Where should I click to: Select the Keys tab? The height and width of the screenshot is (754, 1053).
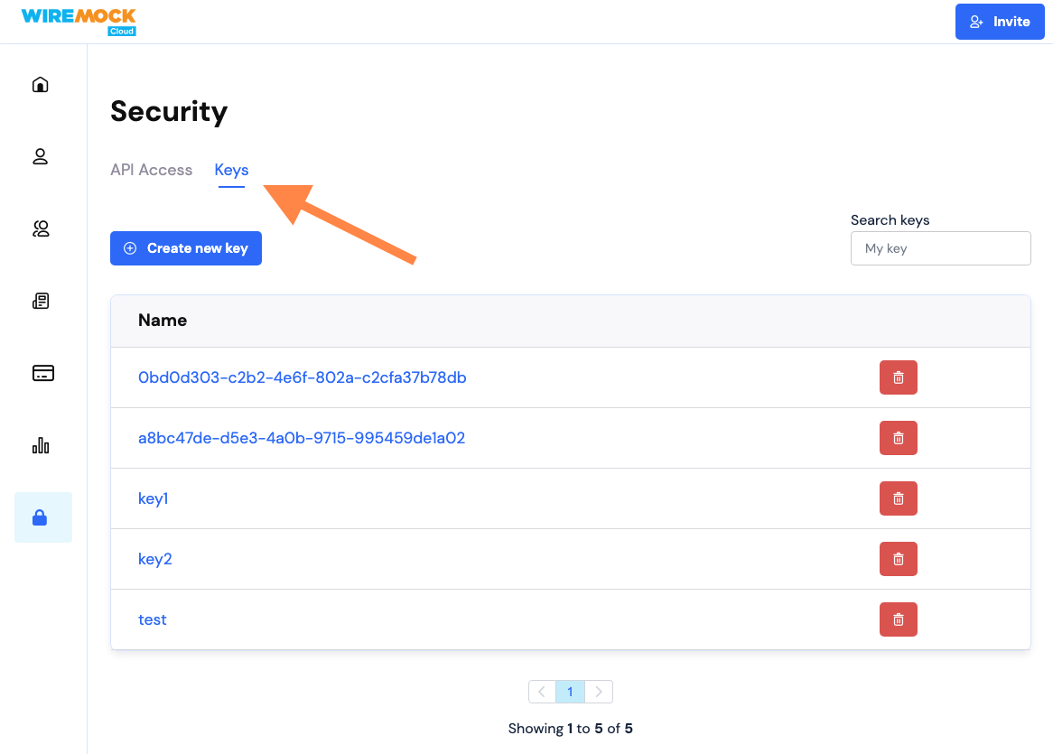pyautogui.click(x=232, y=171)
